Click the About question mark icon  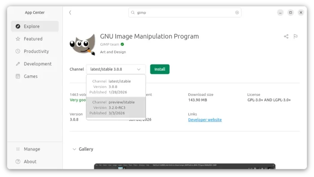click(x=18, y=162)
